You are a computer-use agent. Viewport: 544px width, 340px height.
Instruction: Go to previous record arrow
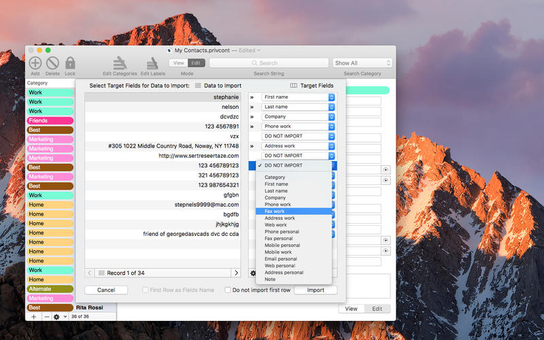[x=90, y=273]
